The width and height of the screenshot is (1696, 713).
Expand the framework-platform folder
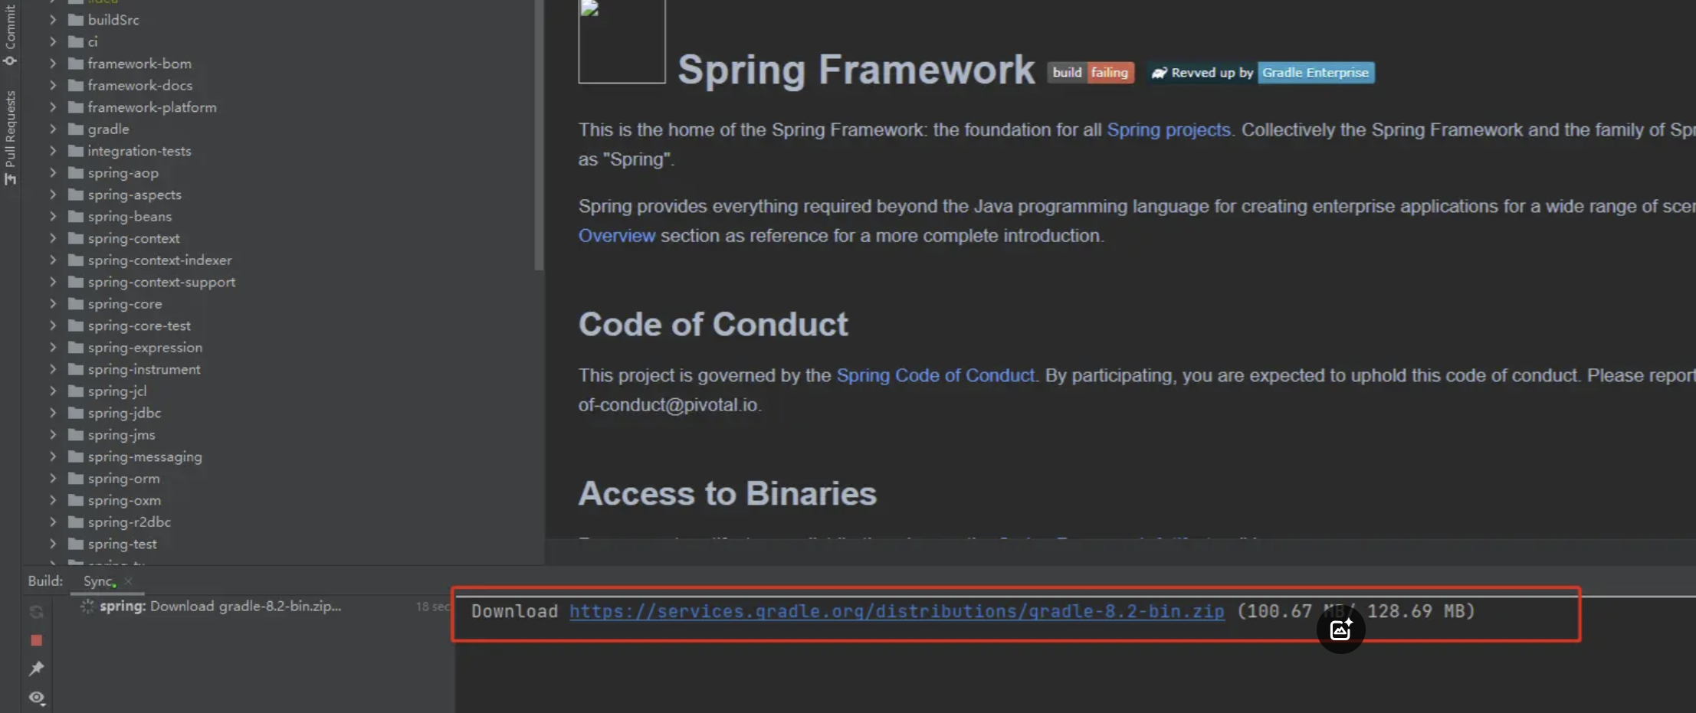coord(53,107)
